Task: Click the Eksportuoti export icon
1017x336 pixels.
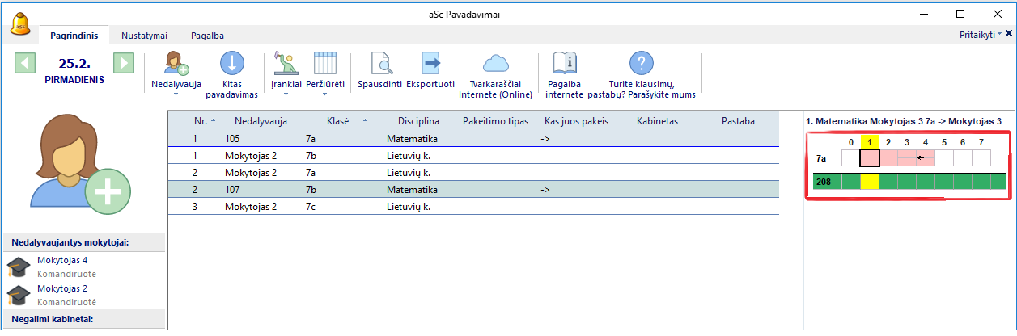Action: pyautogui.click(x=430, y=64)
